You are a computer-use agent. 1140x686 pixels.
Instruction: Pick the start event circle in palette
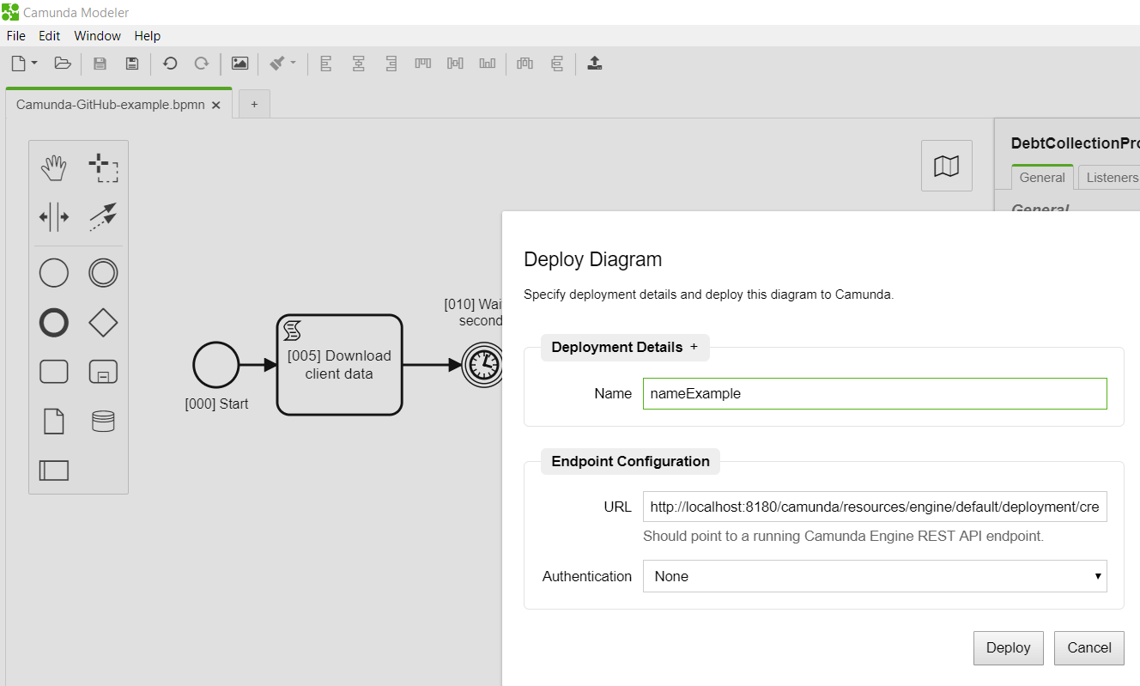coord(54,274)
